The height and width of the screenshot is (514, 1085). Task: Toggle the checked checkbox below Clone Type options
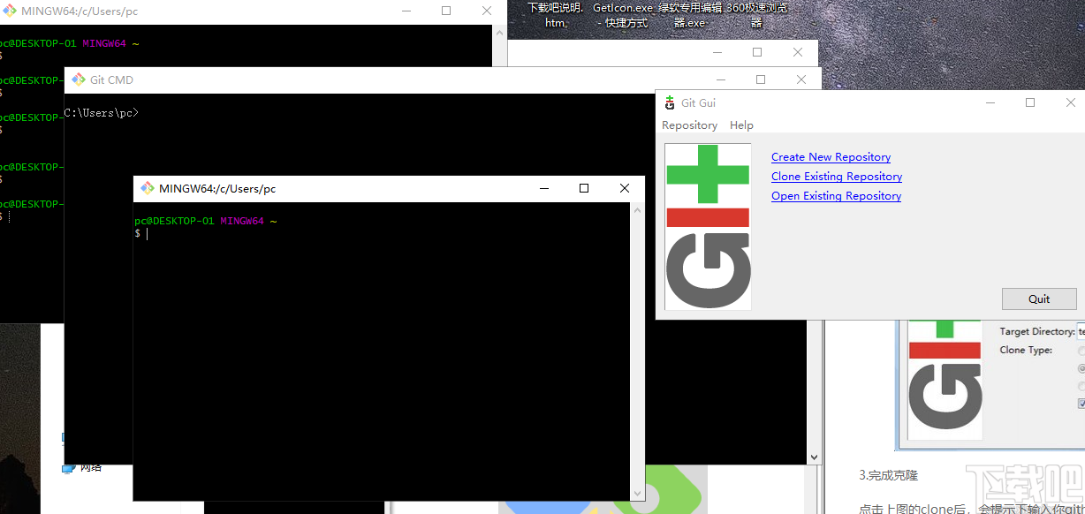[1081, 404]
